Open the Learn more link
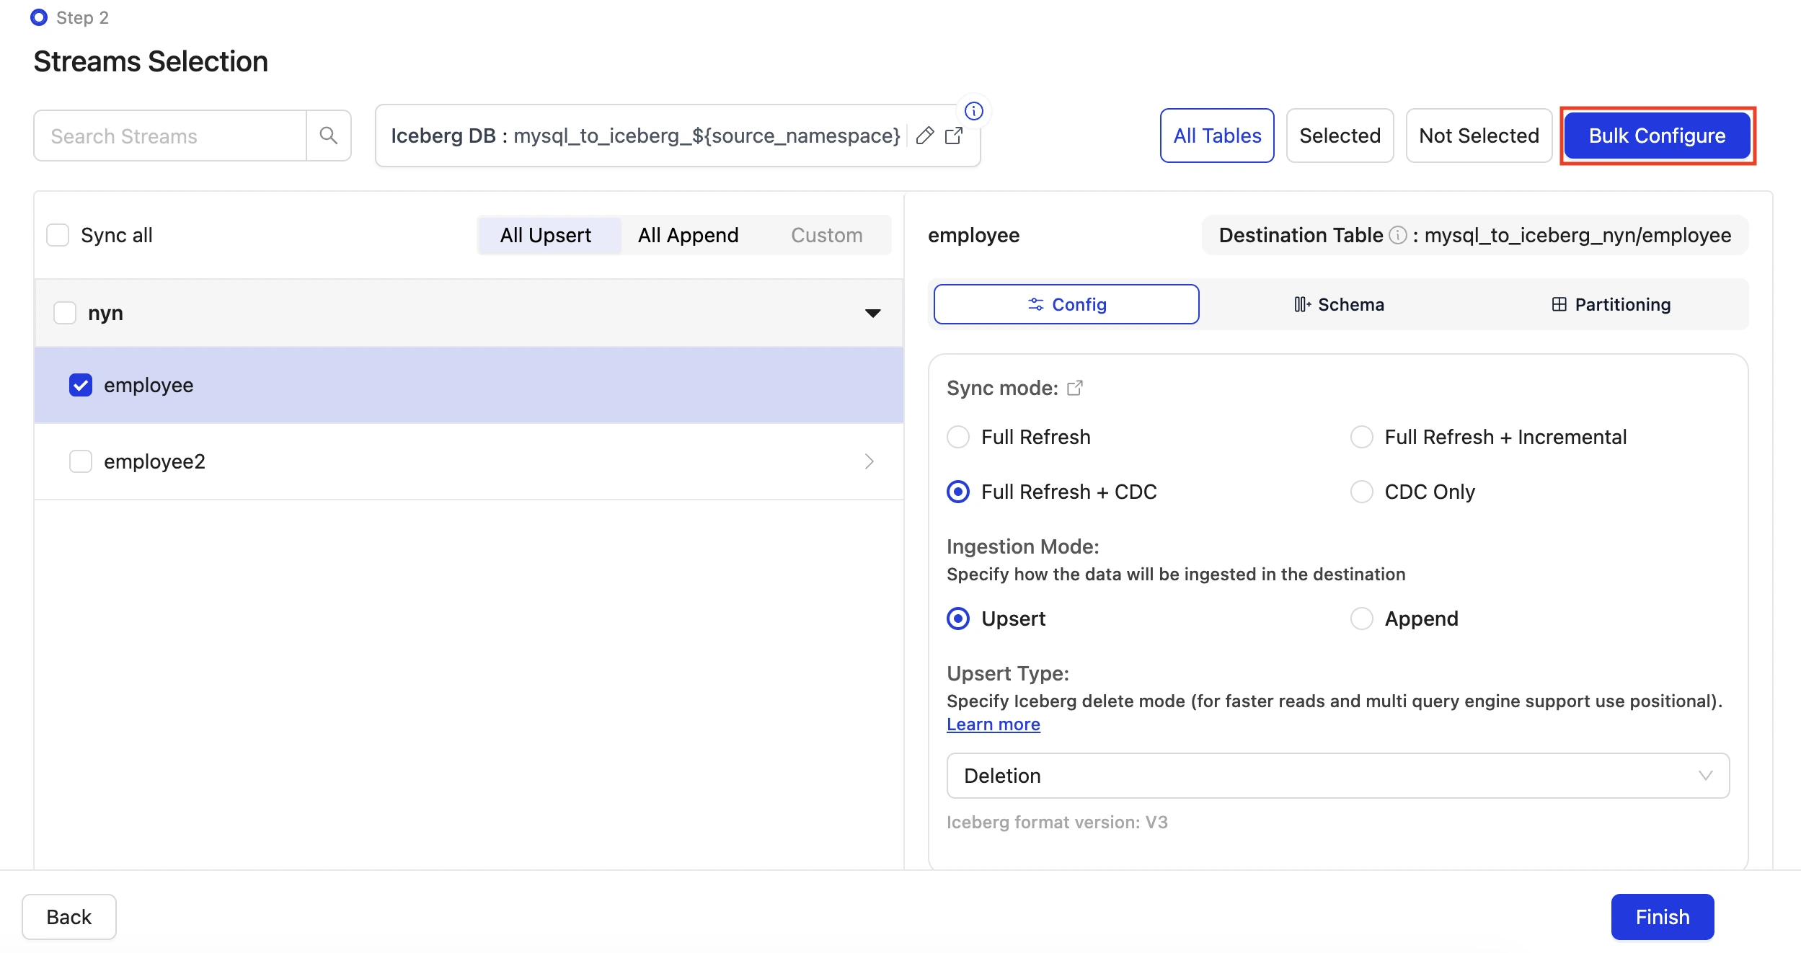Screen dimensions: 1801x953 pos(994,724)
